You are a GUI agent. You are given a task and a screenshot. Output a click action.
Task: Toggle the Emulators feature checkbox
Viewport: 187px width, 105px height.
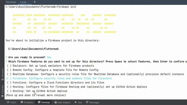(x=9, y=66)
